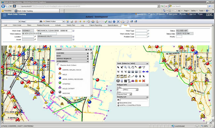
Task: Open the Favorites button in browser
Action: [x=7, y=11]
